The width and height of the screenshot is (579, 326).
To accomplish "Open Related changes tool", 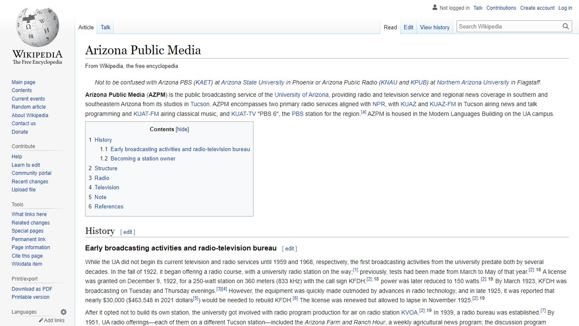I will (31, 223).
